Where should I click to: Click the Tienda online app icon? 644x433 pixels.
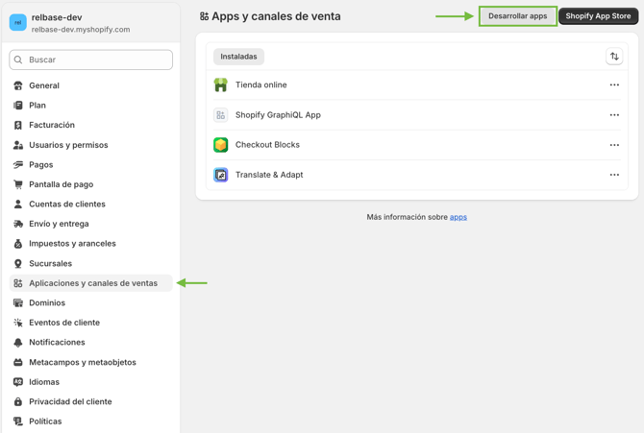click(220, 85)
